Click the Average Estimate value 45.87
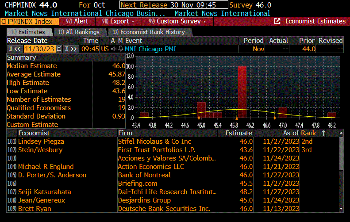Viewport: 350px width, 222px height. tap(117, 74)
